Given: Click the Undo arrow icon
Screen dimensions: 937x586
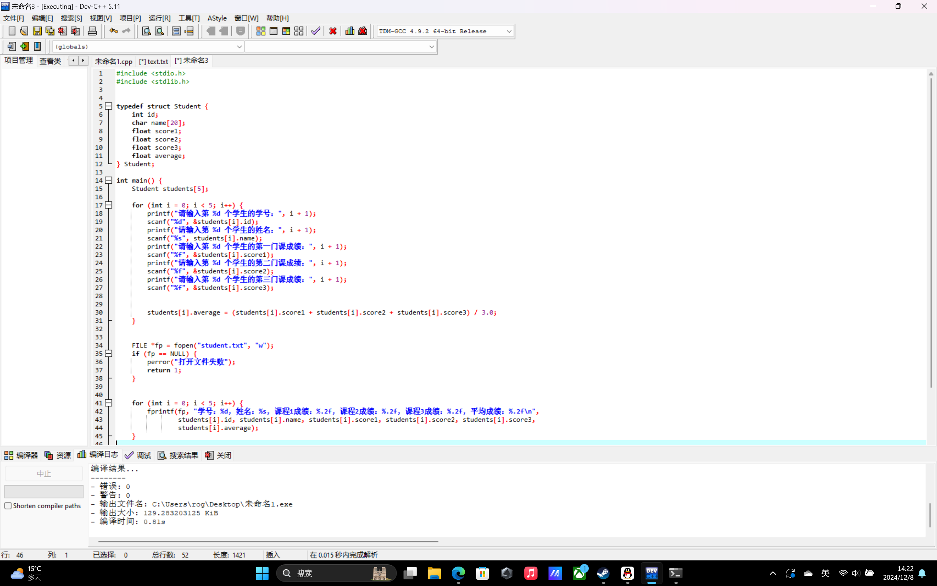Looking at the screenshot, I should click(113, 31).
